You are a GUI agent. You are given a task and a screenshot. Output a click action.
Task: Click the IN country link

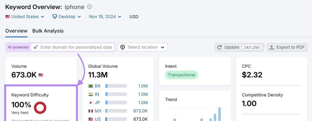(x=97, y=94)
